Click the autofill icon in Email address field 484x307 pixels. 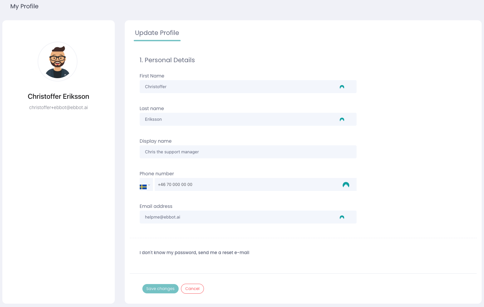tap(342, 217)
